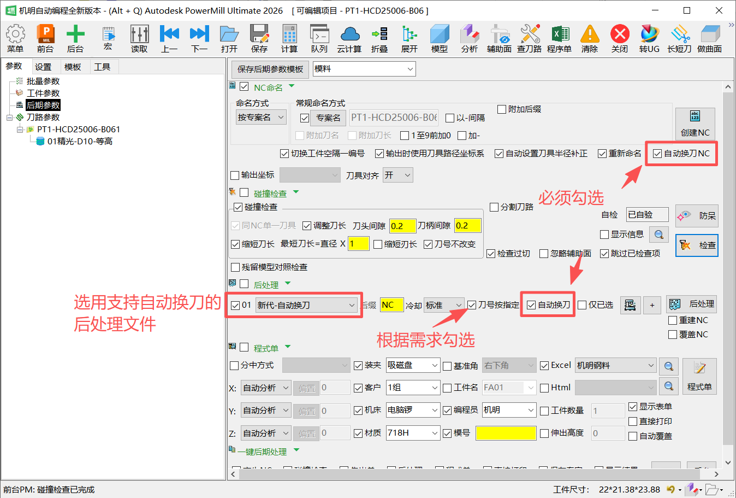This screenshot has height=498, width=736.
Task: Click the 模型 blue cube icon
Action: tap(440, 38)
